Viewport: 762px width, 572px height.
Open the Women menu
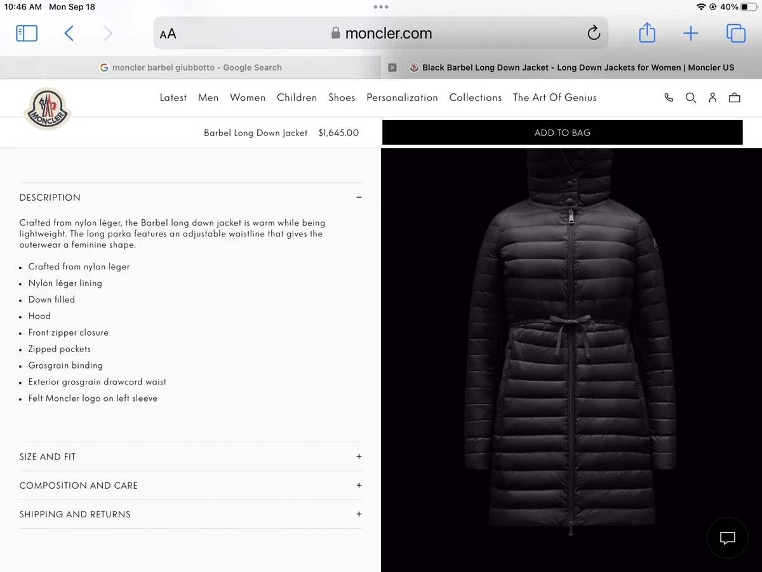248,98
